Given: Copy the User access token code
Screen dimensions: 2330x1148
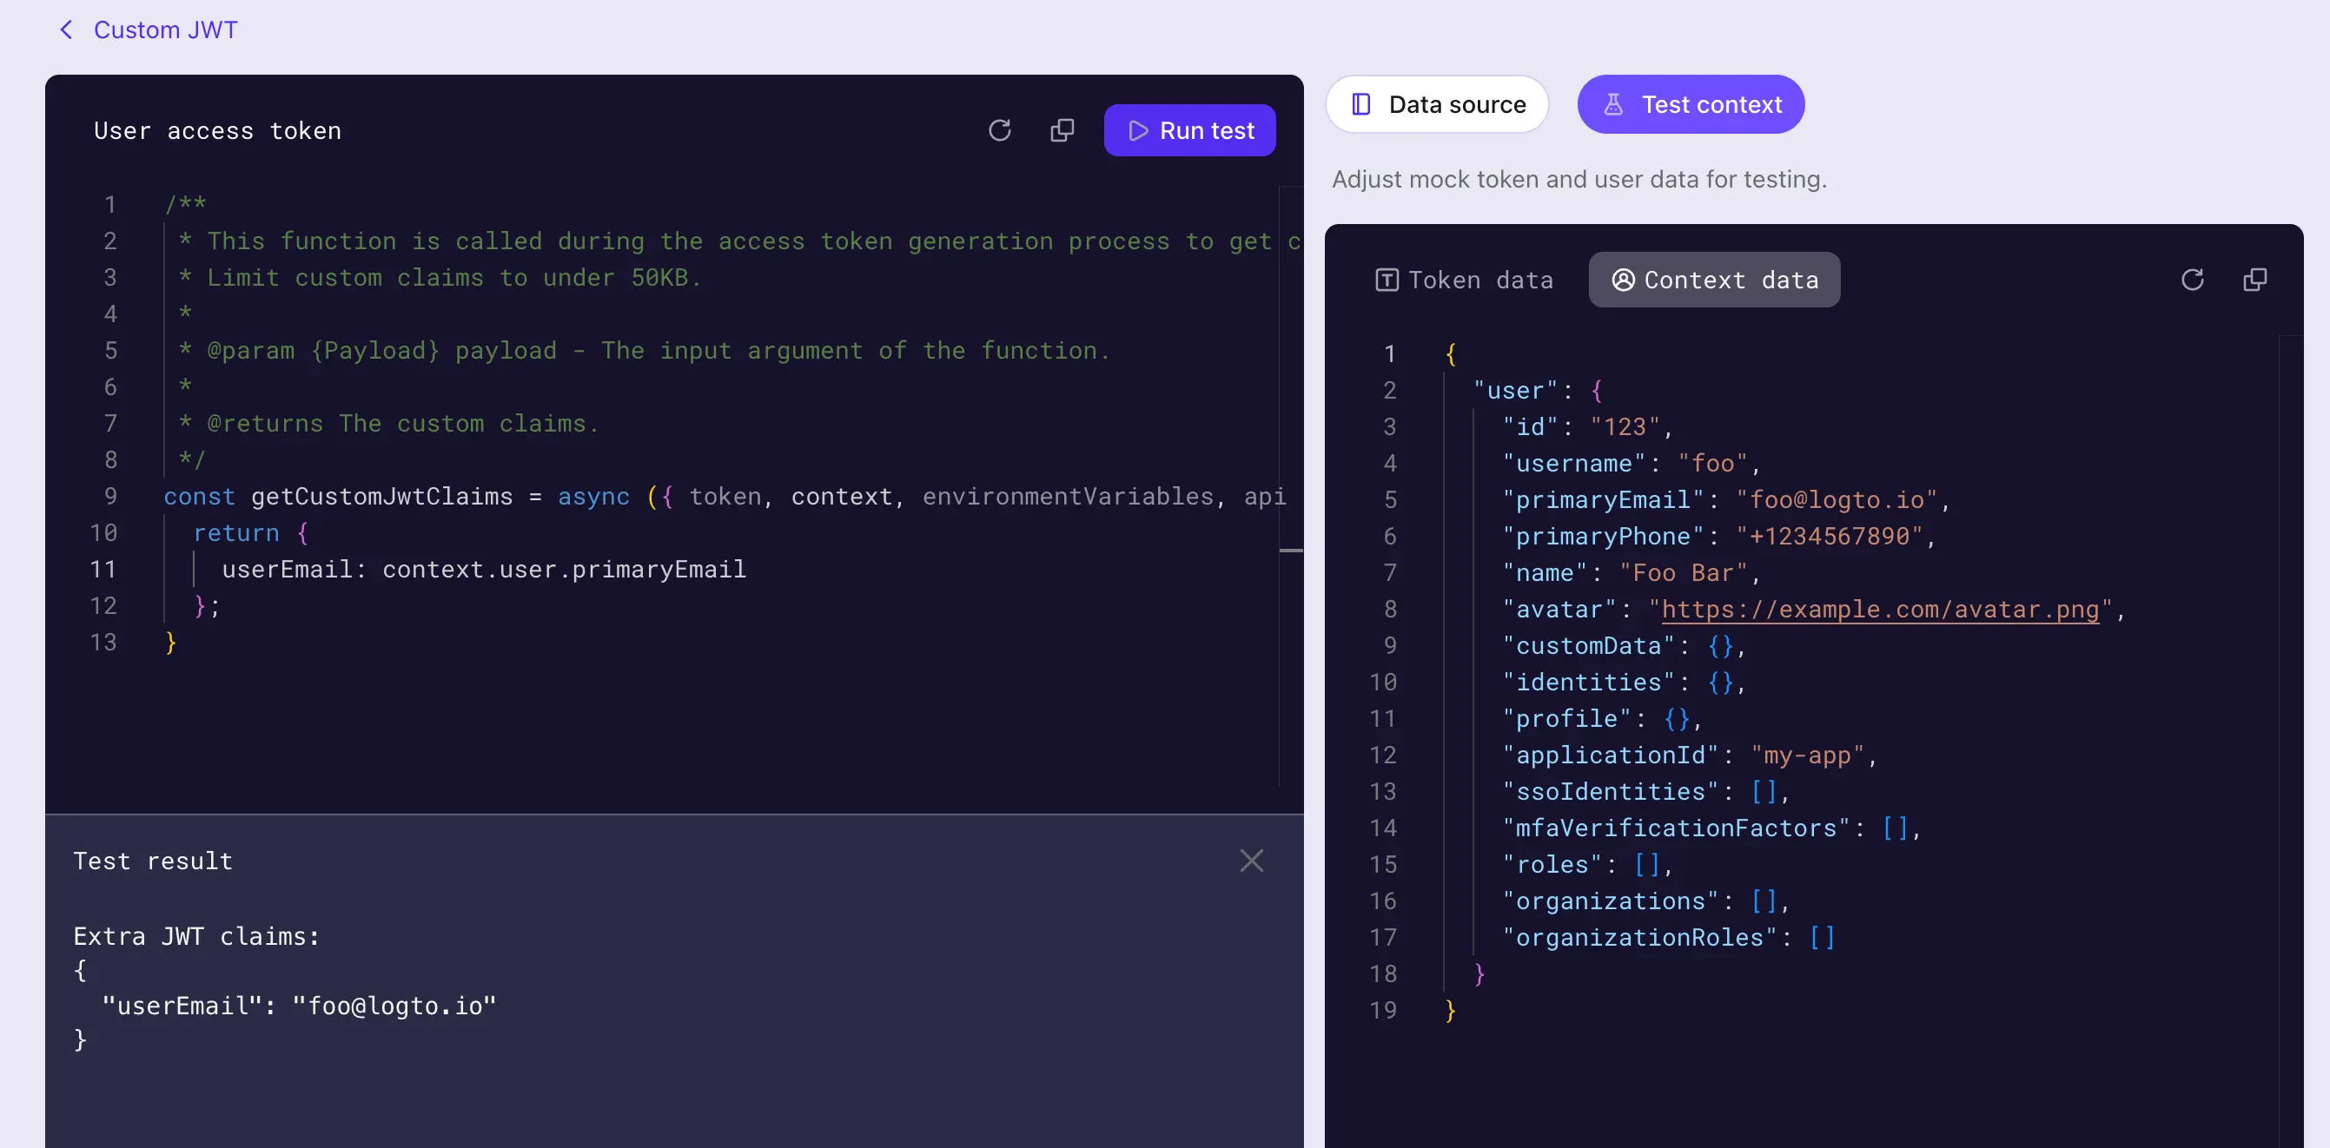Looking at the screenshot, I should coord(1062,130).
